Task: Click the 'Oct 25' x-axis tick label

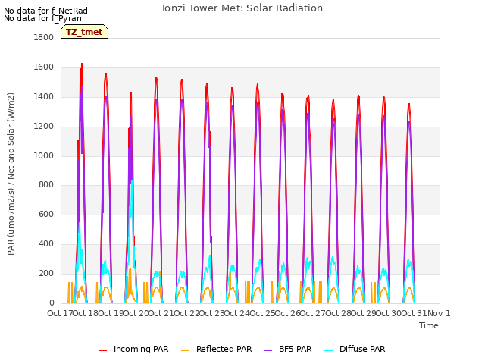Action: coord(262,313)
